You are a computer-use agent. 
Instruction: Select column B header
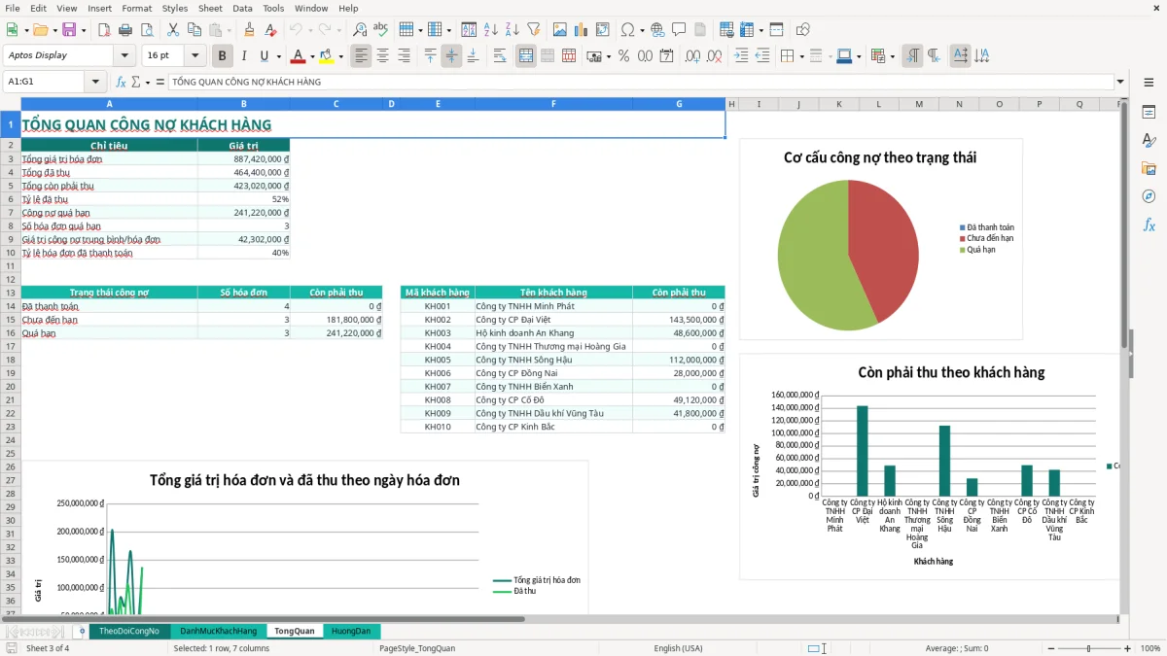click(x=243, y=104)
